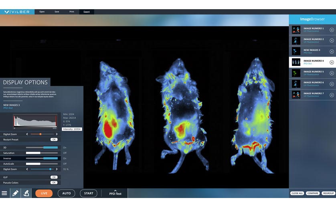
Task: Click the Compare button
Action: coord(313,193)
